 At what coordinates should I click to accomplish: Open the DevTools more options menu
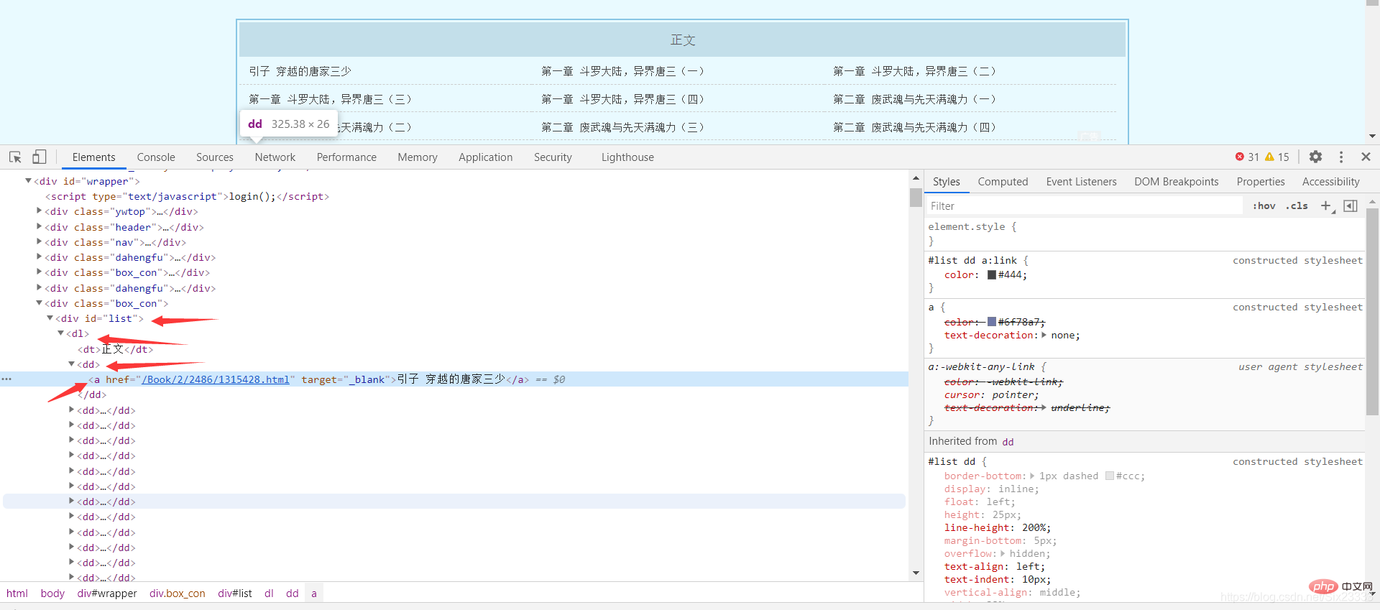[1341, 157]
